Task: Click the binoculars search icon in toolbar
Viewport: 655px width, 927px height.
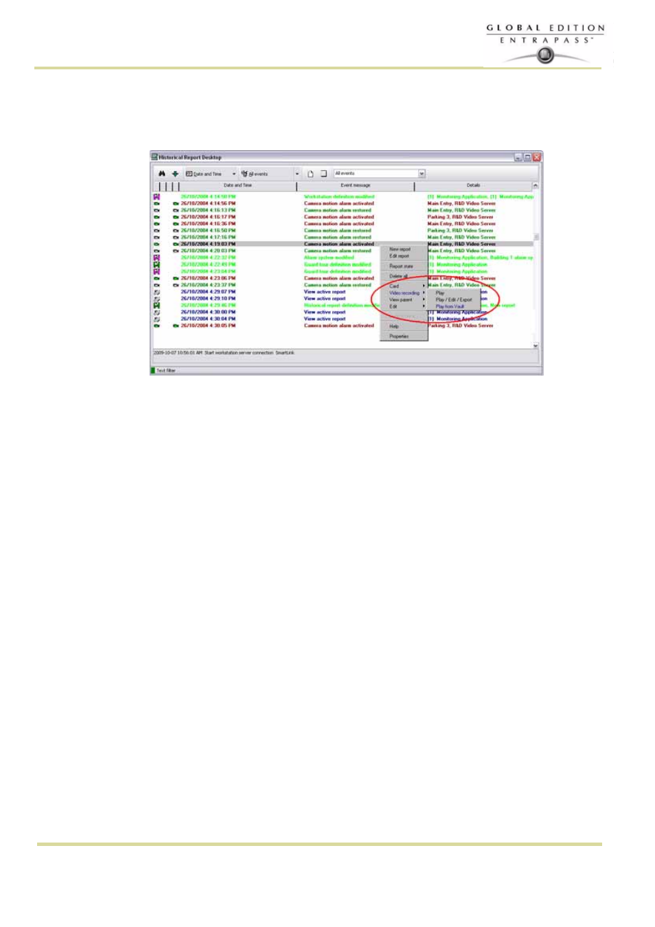Action: pyautogui.click(x=162, y=174)
